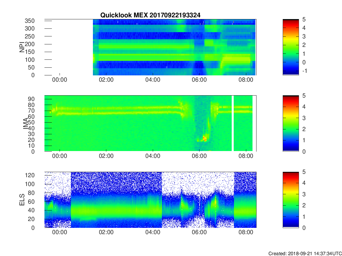Screen dimensions: 342x256
Task: Click the NPI panel color scale bar
Action: 291,47
